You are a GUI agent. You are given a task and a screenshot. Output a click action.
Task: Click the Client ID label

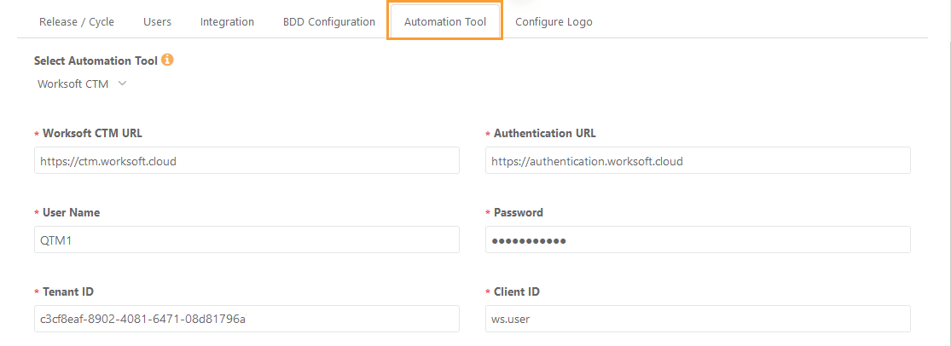point(517,292)
